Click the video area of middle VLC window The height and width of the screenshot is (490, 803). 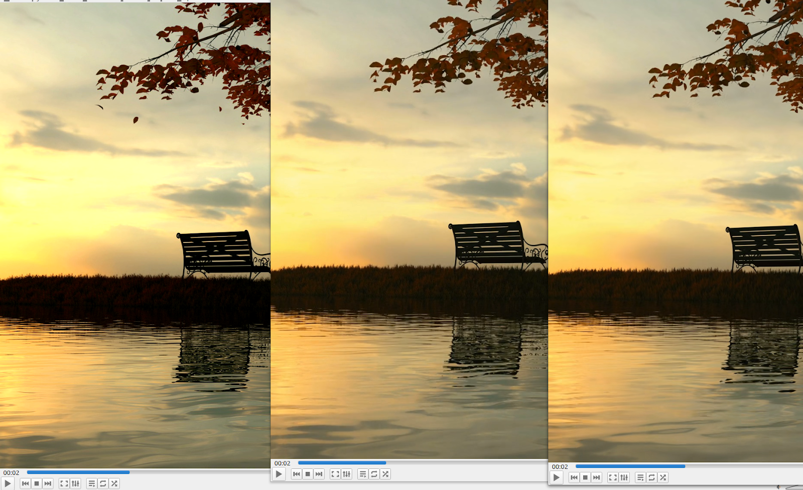coord(409,229)
